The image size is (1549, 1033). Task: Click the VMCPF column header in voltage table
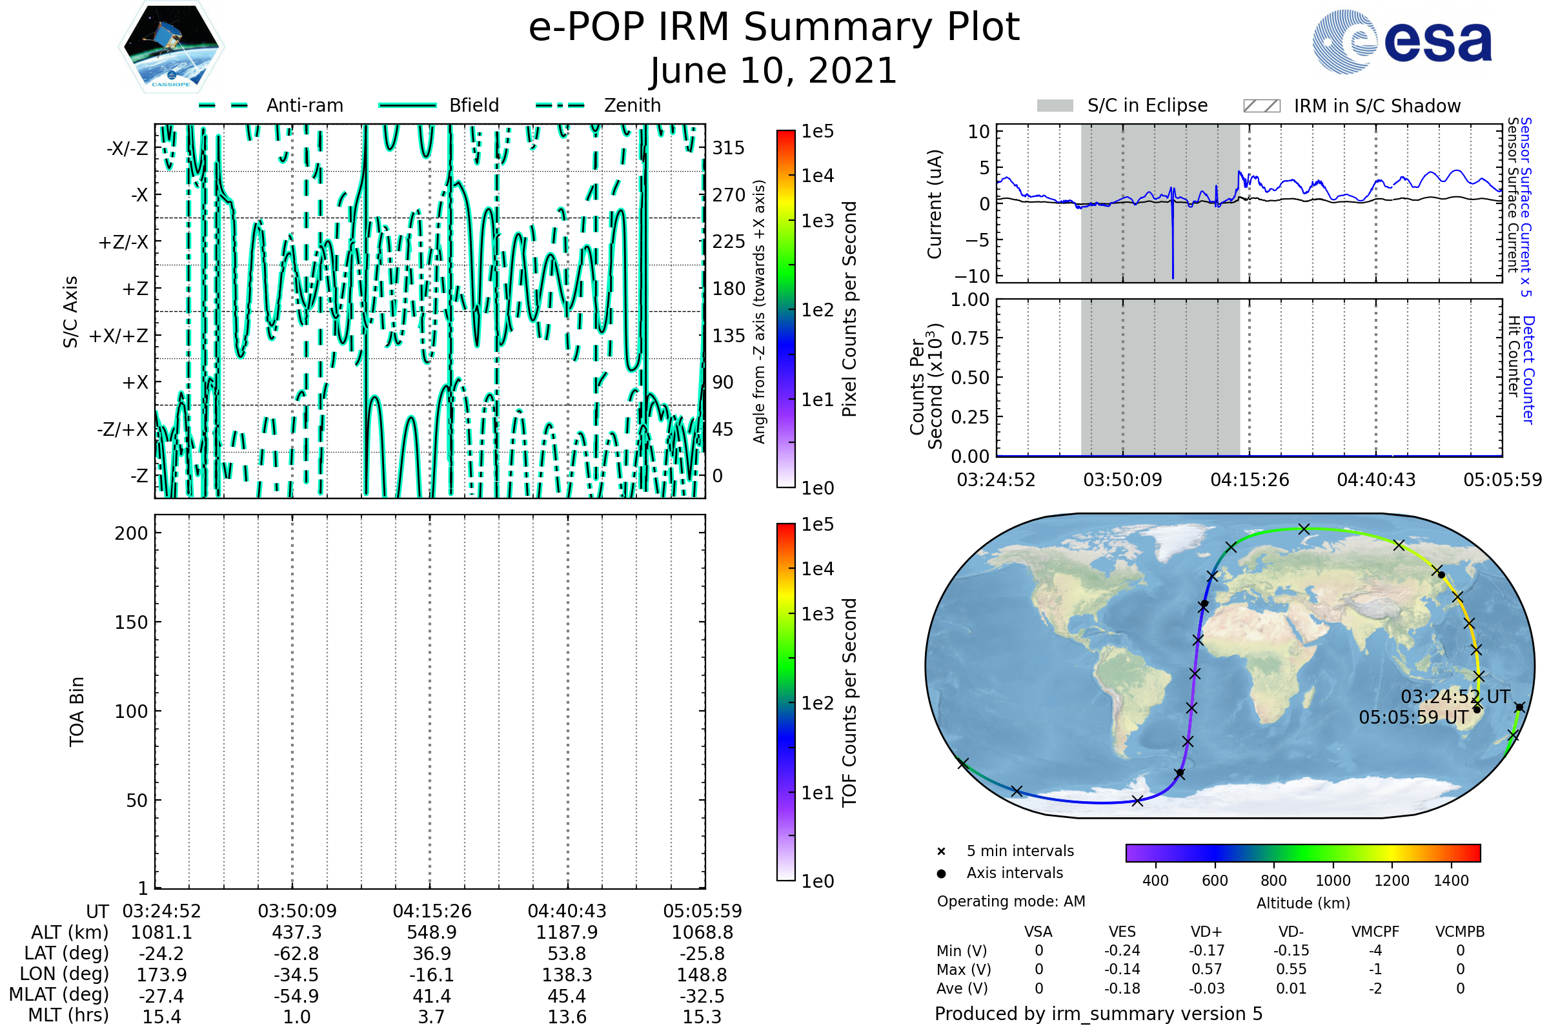(1375, 932)
